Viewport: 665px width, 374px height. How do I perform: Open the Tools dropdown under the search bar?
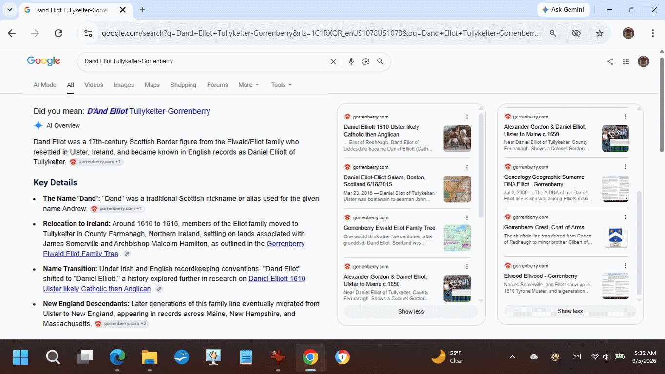[x=281, y=85]
